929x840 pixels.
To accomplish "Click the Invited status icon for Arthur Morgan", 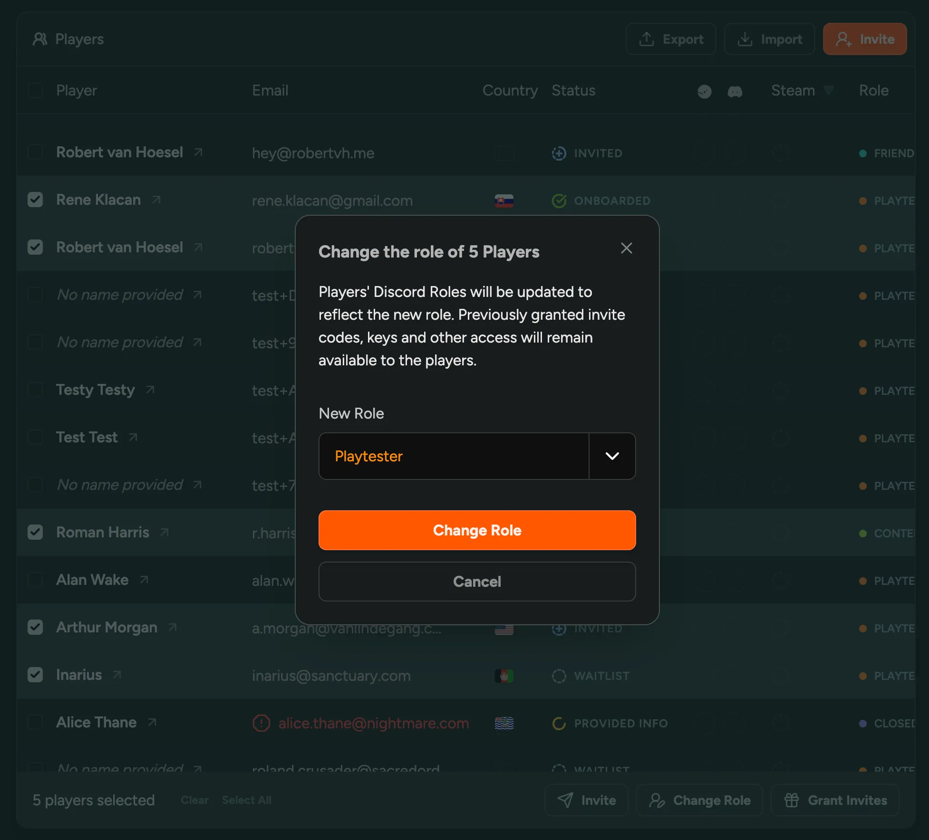I will [x=559, y=628].
